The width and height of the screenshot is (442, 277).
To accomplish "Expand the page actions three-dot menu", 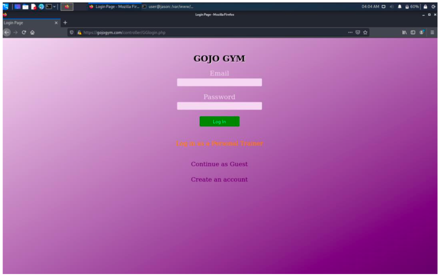I will [x=350, y=32].
